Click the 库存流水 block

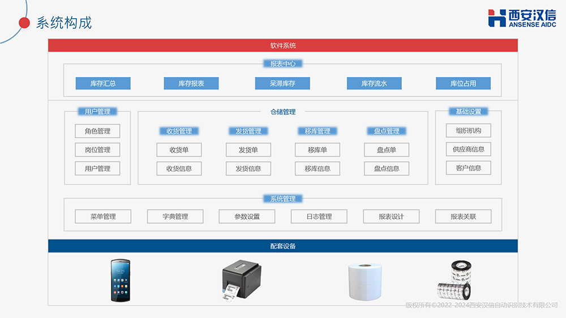374,83
